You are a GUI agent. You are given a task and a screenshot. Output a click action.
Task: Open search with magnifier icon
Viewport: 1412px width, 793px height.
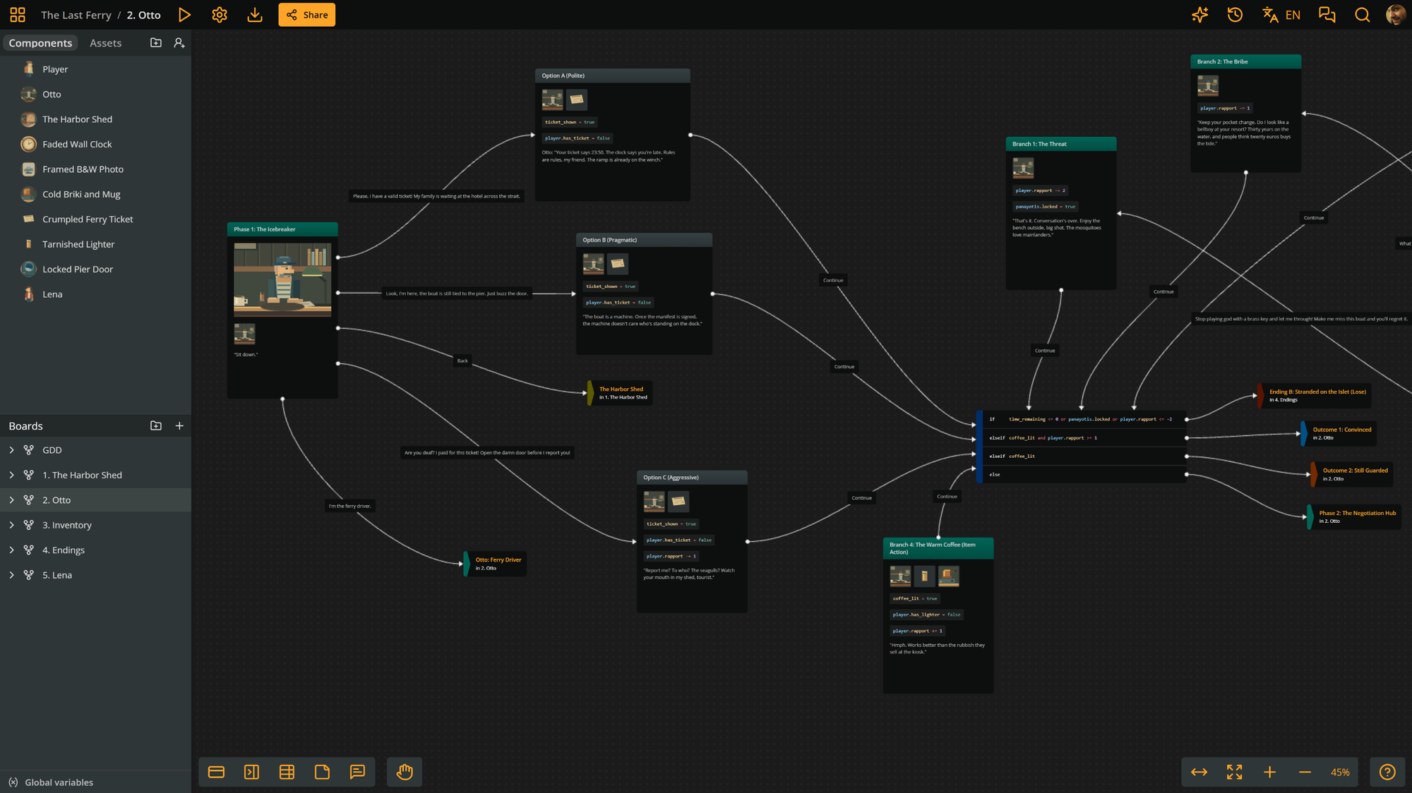point(1363,15)
